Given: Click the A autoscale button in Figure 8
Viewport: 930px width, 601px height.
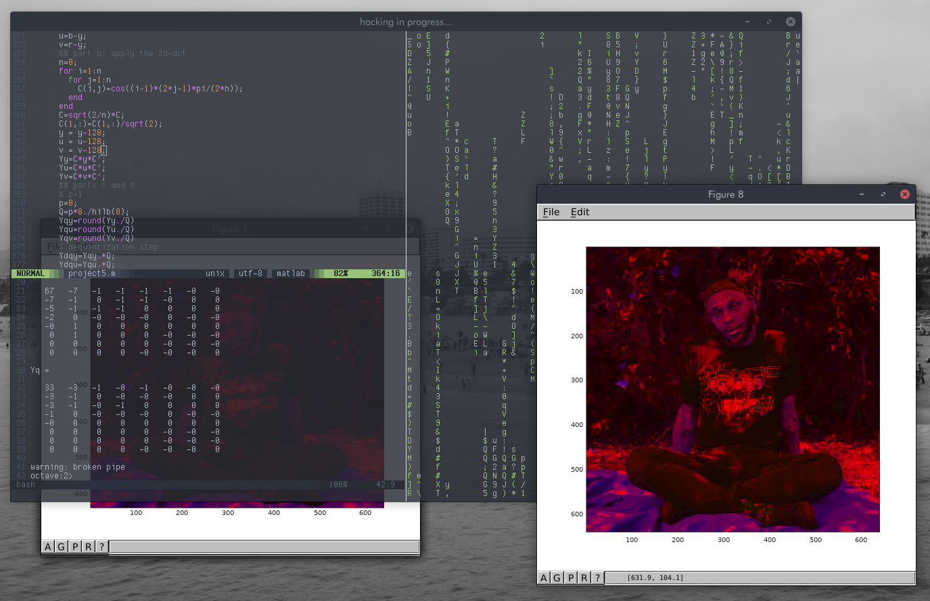Looking at the screenshot, I should point(544,578).
